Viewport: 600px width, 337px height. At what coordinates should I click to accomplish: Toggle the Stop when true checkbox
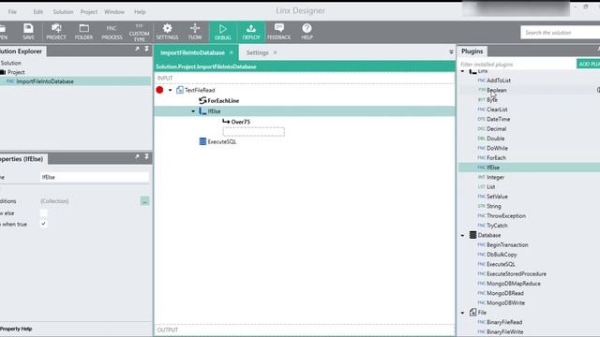tap(44, 224)
